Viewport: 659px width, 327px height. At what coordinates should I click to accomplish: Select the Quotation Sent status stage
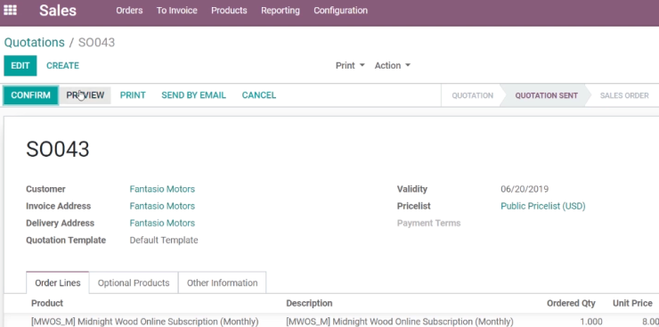(547, 95)
